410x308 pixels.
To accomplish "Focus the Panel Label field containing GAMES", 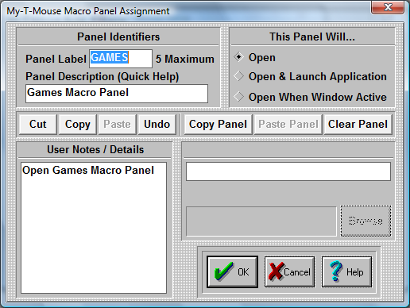I will click(x=121, y=59).
